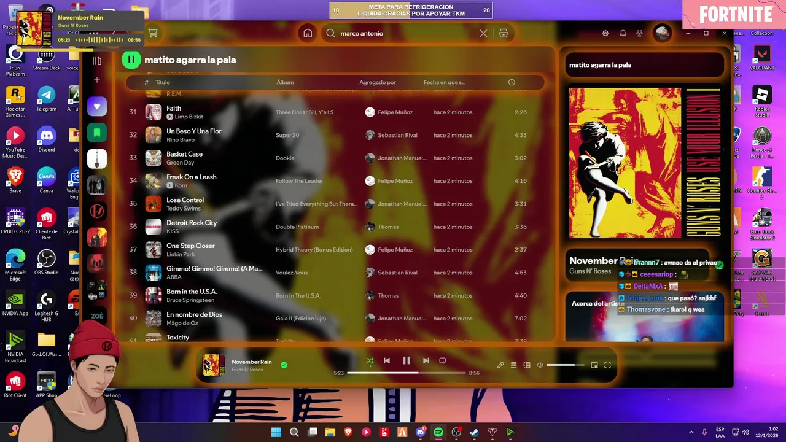This screenshot has height=442, width=786.
Task: Pause November Rain in player bar
Action: tap(406, 361)
